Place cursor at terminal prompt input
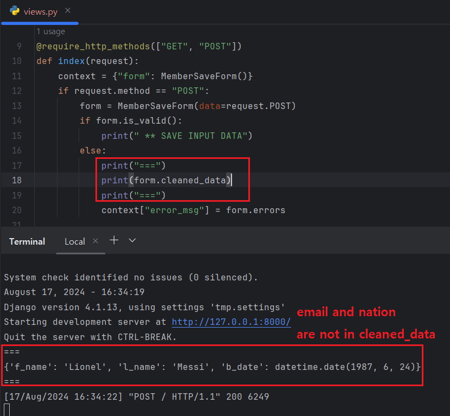This screenshot has width=450, height=416. 7,409
